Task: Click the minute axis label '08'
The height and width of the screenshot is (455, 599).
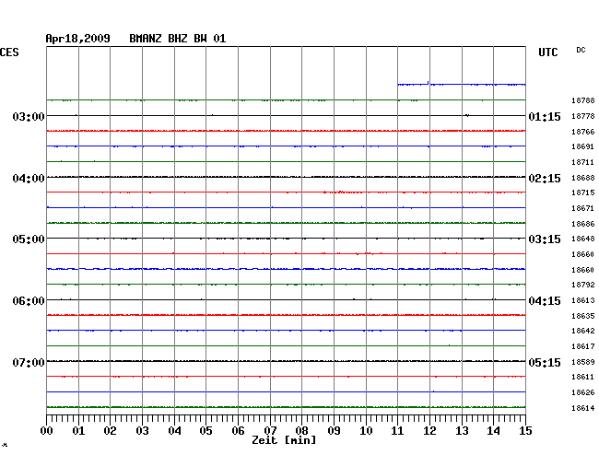Action: point(301,431)
